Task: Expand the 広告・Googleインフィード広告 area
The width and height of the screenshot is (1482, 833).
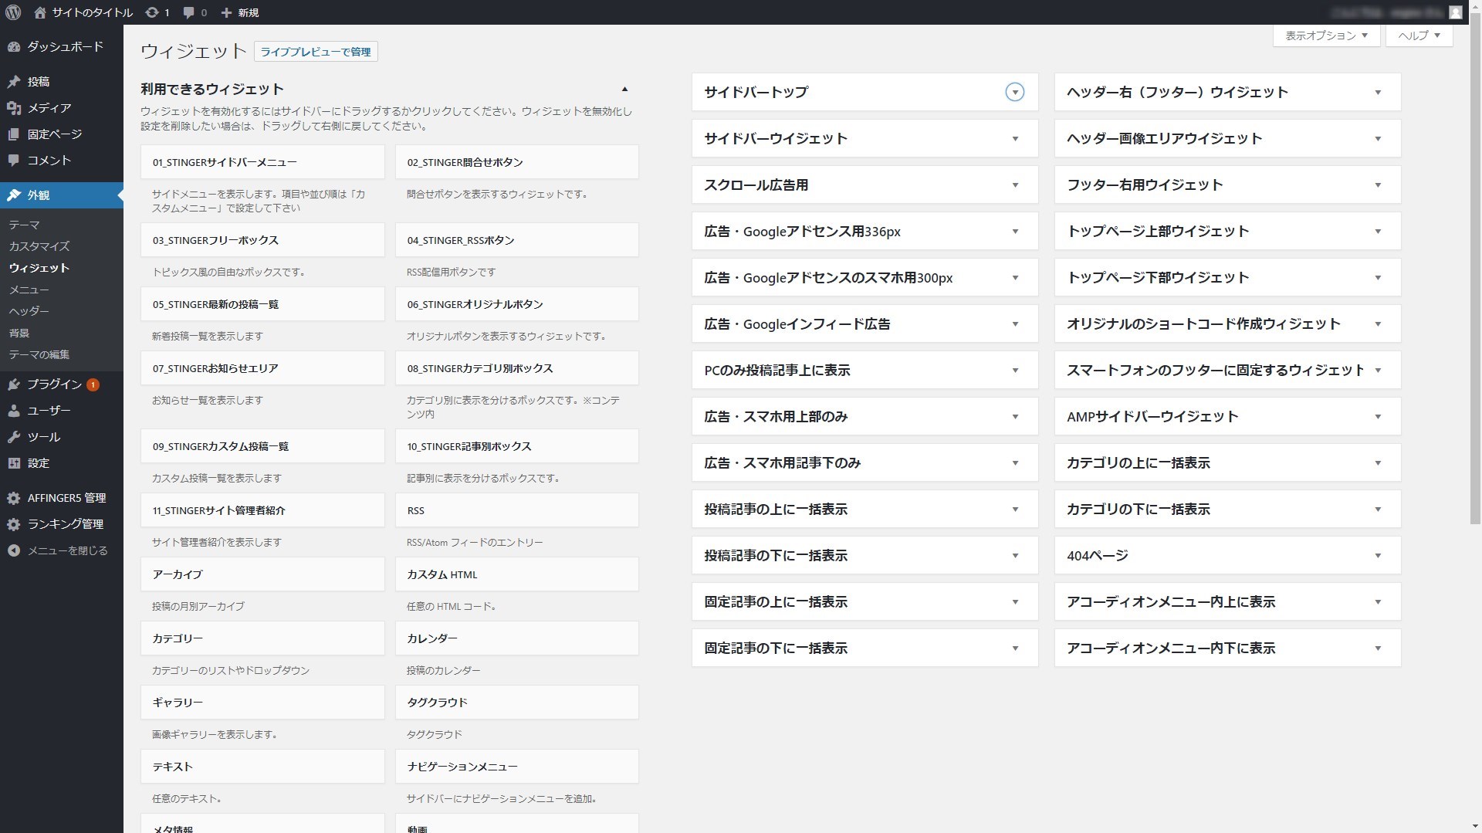Action: [x=1015, y=324]
